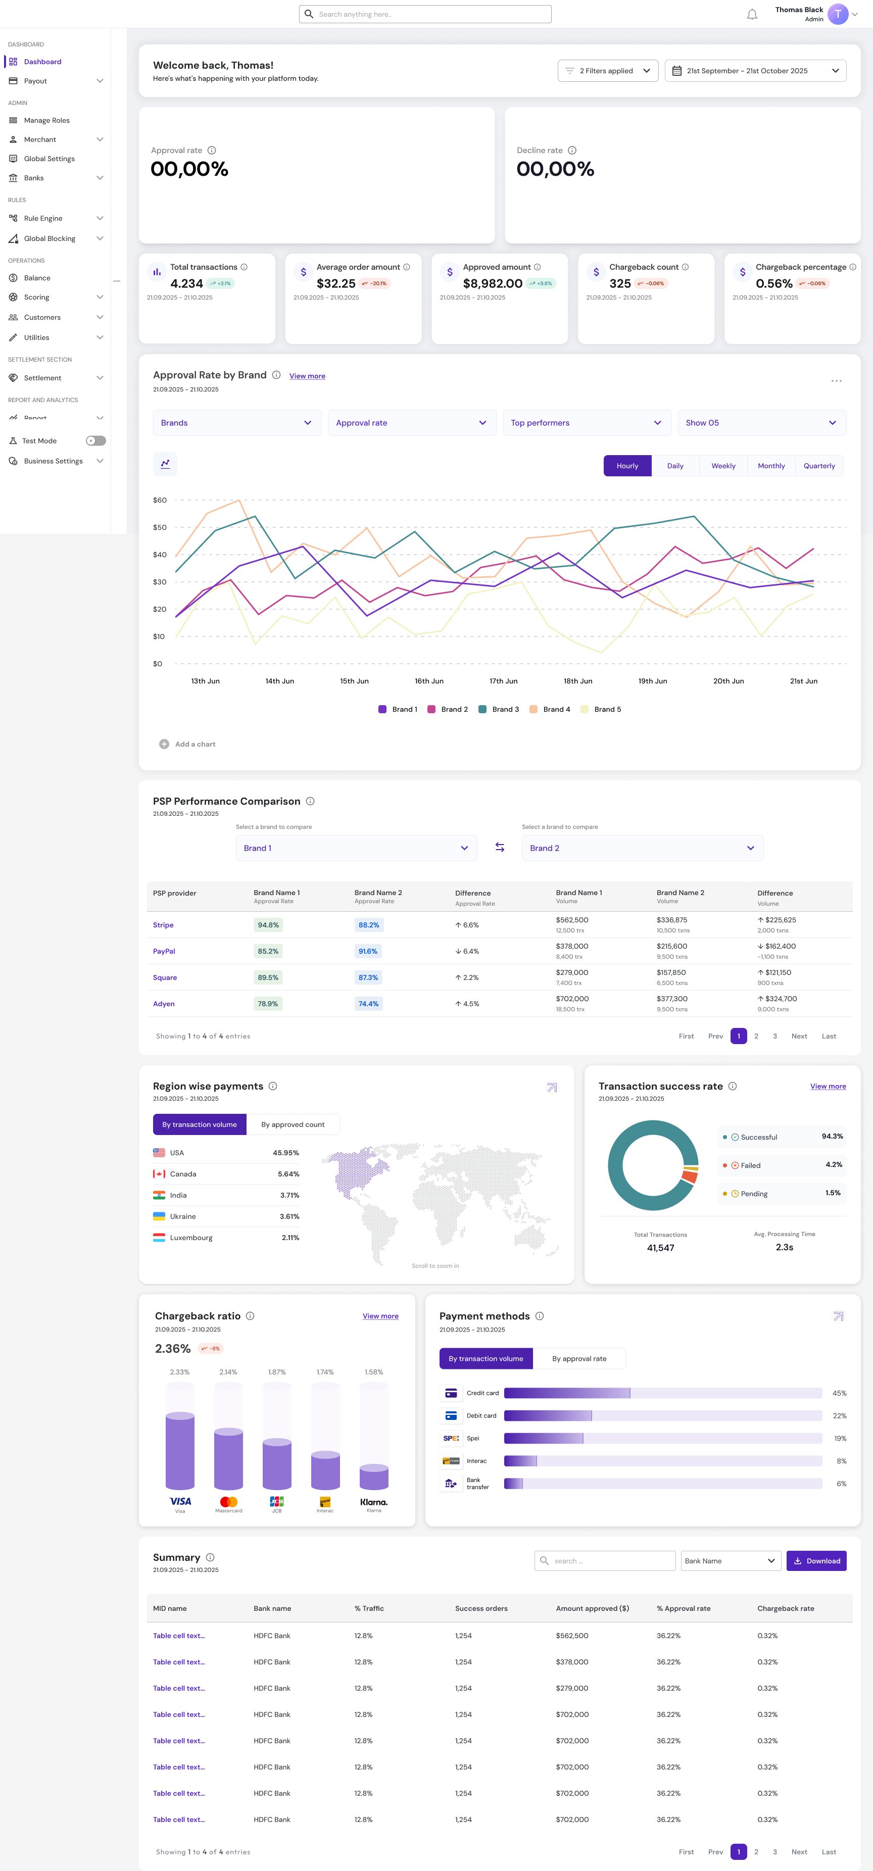Open the Top performers dropdown
Screen dimensions: 873x1871
587,423
